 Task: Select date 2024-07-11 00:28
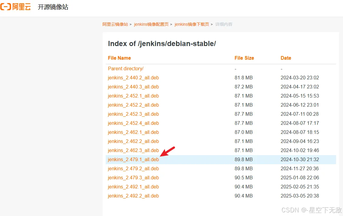pos(300,114)
